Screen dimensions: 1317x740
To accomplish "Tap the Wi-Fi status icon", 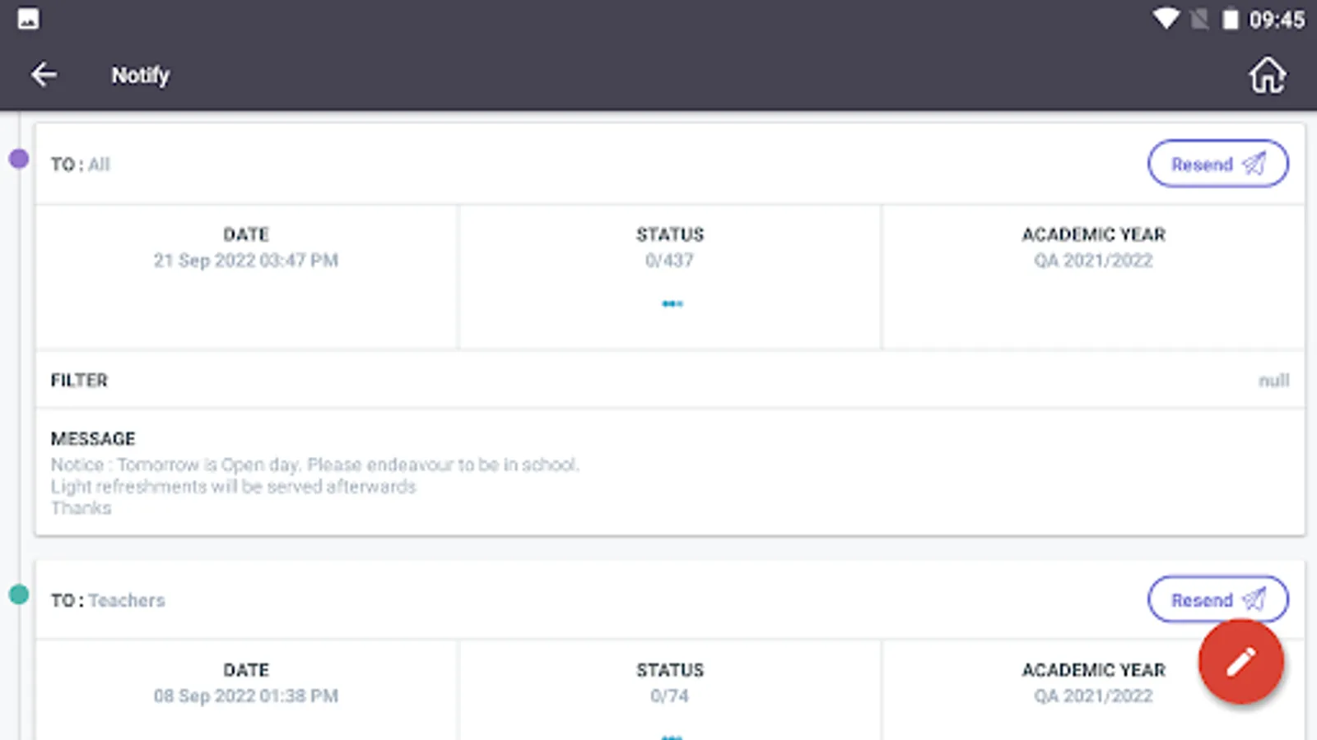I will point(1166,19).
